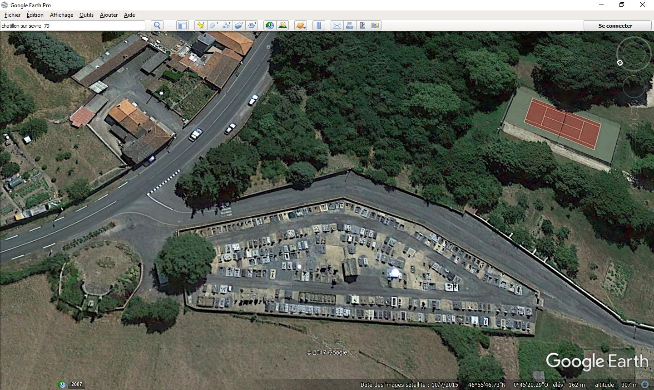The width and height of the screenshot is (654, 390).
Task: Click the N north marker on the compass
Action: pos(620,63)
